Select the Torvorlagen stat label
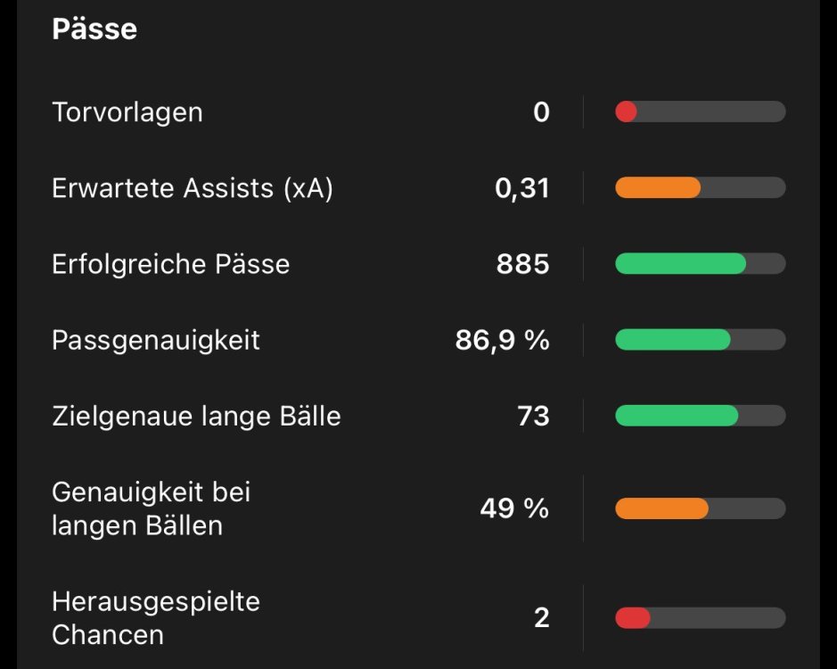Viewport: 837px width, 669px height. tap(127, 112)
